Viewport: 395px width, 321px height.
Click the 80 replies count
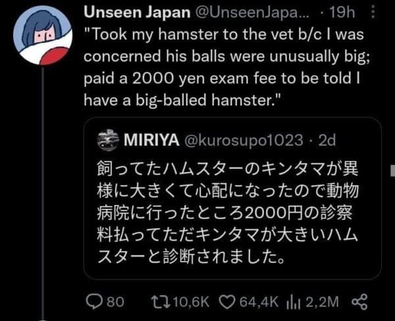[115, 302]
